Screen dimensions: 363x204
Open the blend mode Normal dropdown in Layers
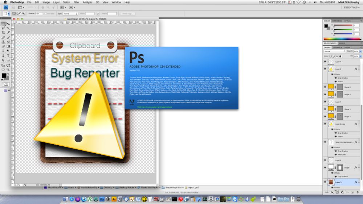pos(335,51)
